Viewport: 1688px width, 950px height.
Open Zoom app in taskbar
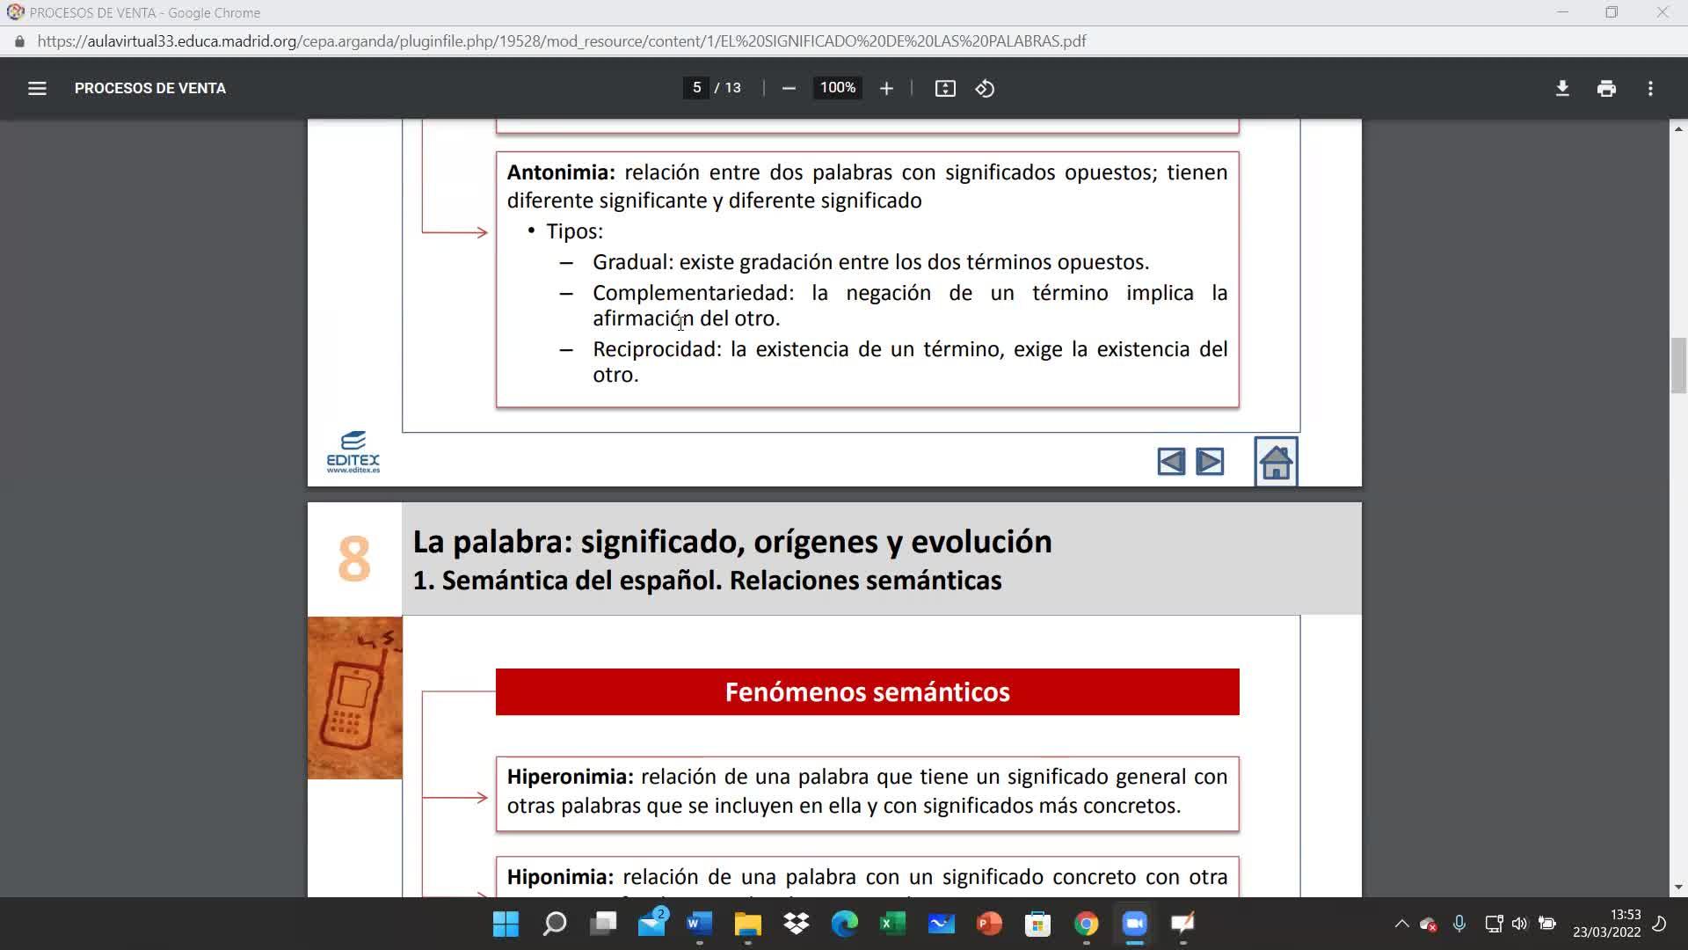pyautogui.click(x=1134, y=924)
